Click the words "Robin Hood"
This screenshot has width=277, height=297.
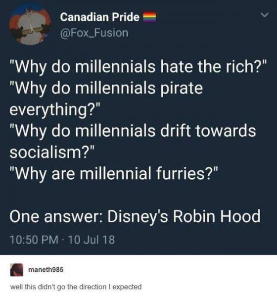[x=217, y=216]
